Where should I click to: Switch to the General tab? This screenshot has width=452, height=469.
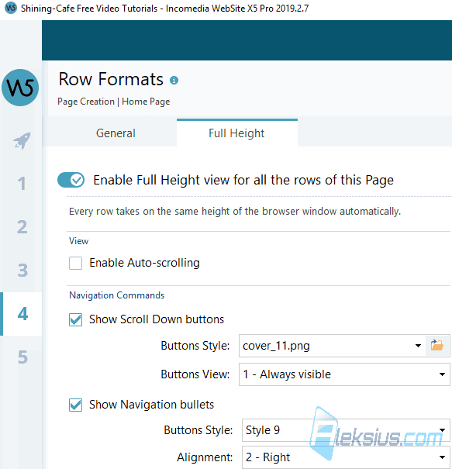tap(116, 133)
